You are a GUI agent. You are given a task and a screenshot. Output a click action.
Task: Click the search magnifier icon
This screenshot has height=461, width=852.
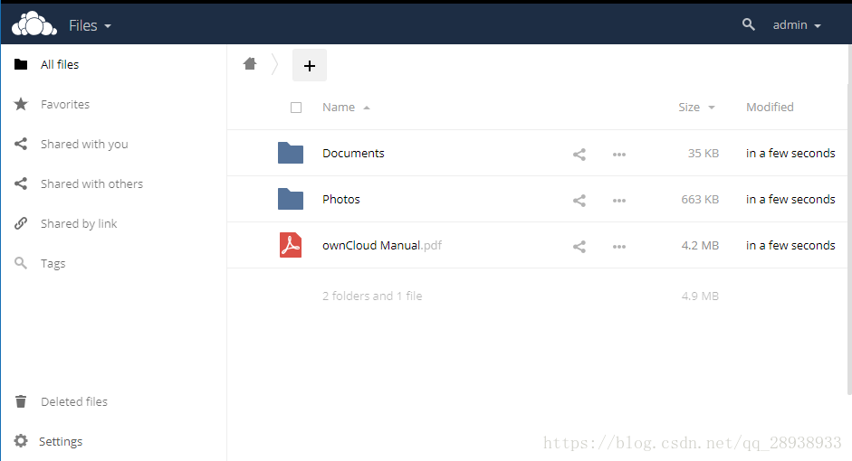[748, 24]
